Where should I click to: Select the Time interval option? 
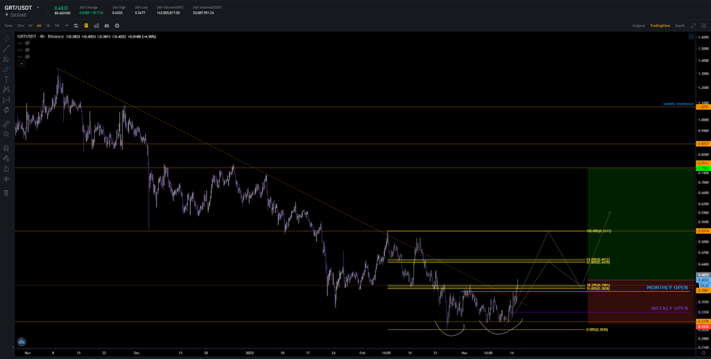point(8,25)
